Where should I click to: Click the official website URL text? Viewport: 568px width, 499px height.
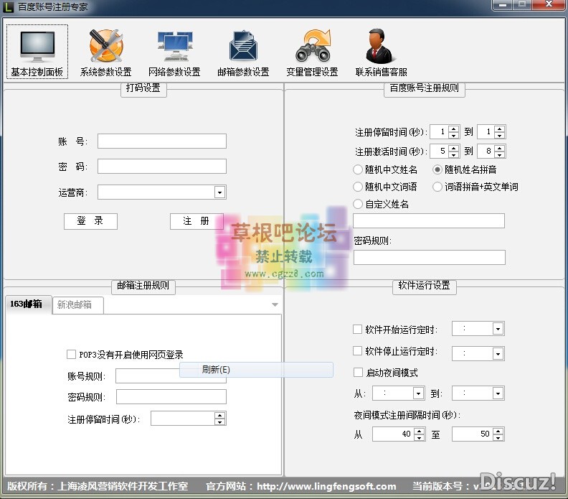(326, 486)
